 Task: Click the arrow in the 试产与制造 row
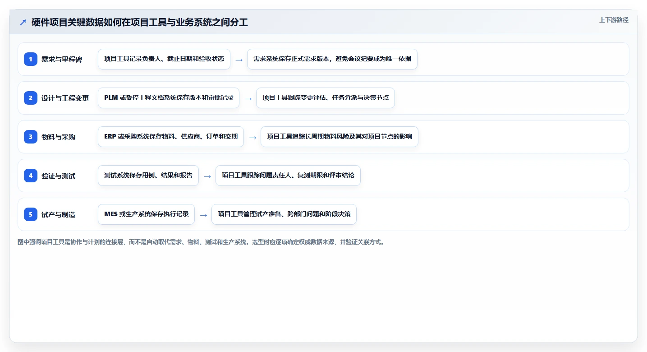click(x=203, y=215)
